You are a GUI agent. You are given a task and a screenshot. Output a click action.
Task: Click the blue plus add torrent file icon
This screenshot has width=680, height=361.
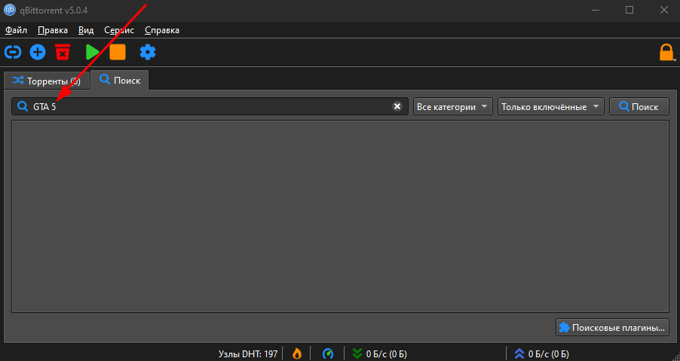pyautogui.click(x=38, y=53)
